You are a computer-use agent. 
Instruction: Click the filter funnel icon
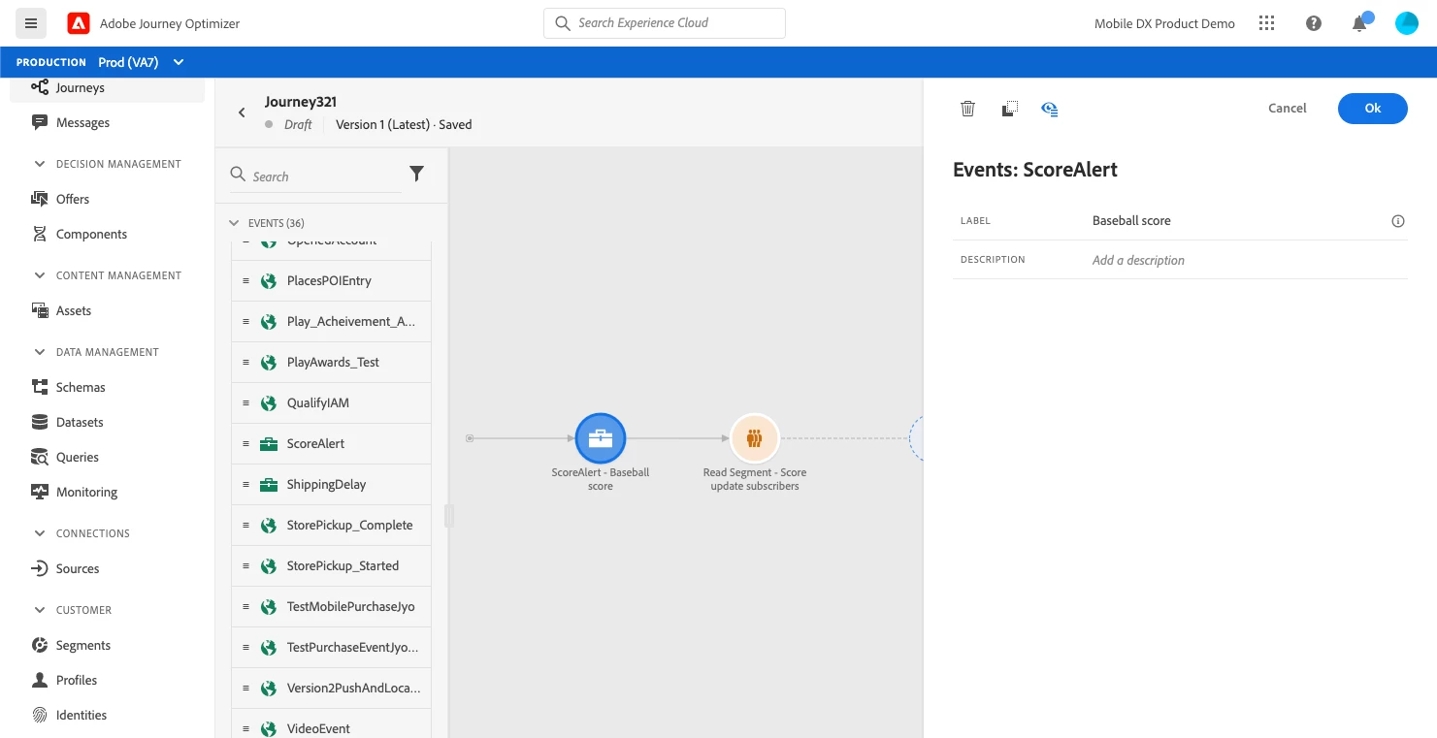pos(416,174)
